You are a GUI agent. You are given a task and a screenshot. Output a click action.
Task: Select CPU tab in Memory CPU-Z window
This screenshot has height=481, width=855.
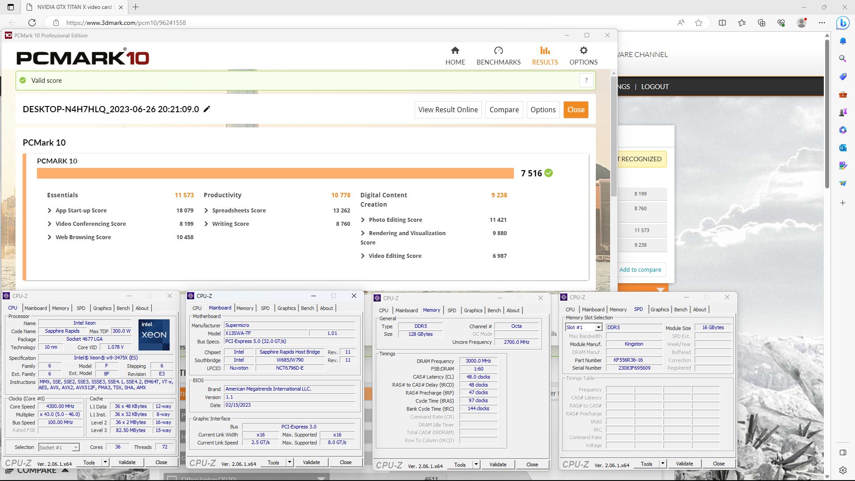click(x=383, y=310)
